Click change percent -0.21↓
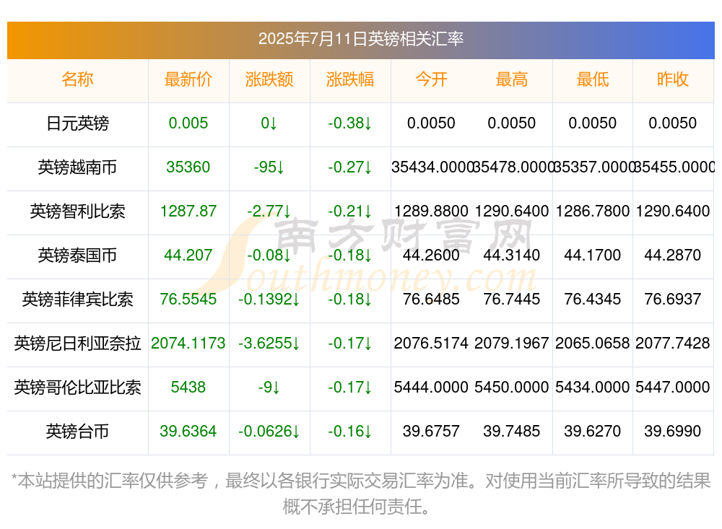This screenshot has width=722, height=529. pyautogui.click(x=350, y=211)
